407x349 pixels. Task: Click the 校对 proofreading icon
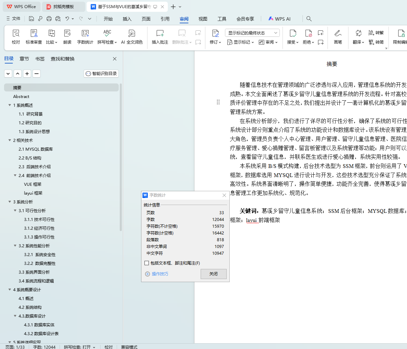16,33
